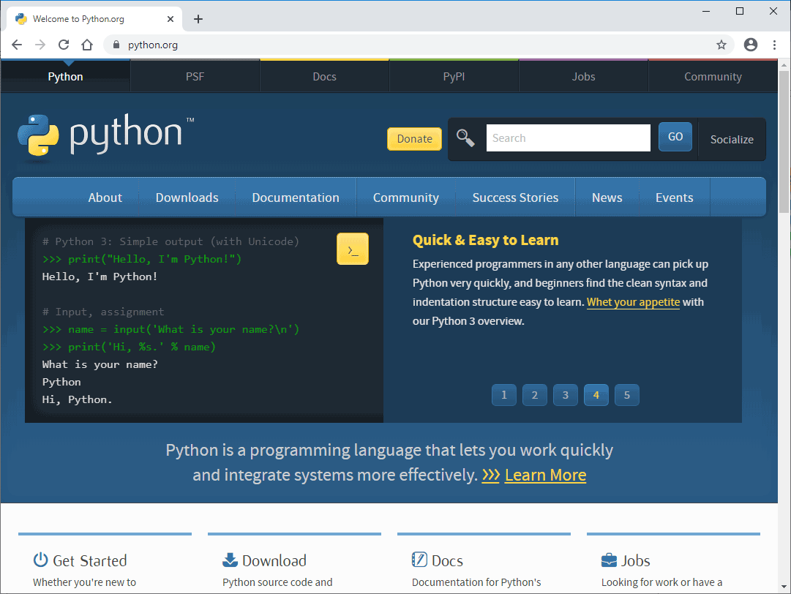The height and width of the screenshot is (594, 791).
Task: Click the magnifying glass search icon
Action: point(465,138)
